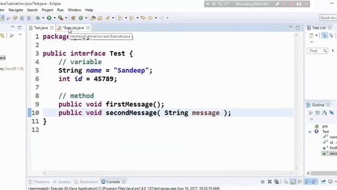Viewport: 337px width, 190px height.
Task: Click the Previous Annotation toolbar icon
Action: coord(131,18)
